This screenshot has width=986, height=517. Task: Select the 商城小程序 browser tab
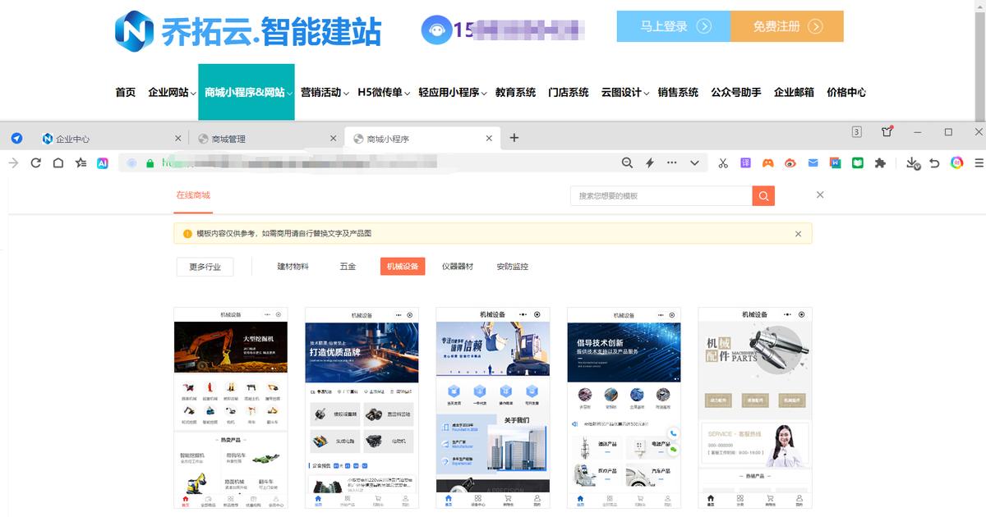pyautogui.click(x=422, y=139)
